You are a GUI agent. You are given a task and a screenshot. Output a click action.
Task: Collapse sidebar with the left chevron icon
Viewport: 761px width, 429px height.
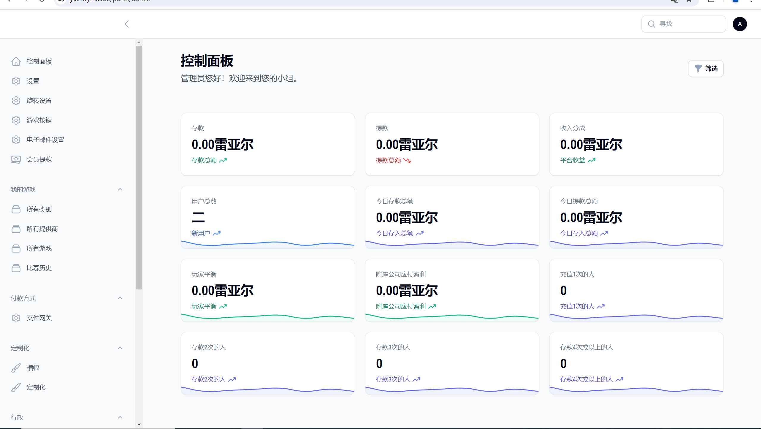point(127,24)
